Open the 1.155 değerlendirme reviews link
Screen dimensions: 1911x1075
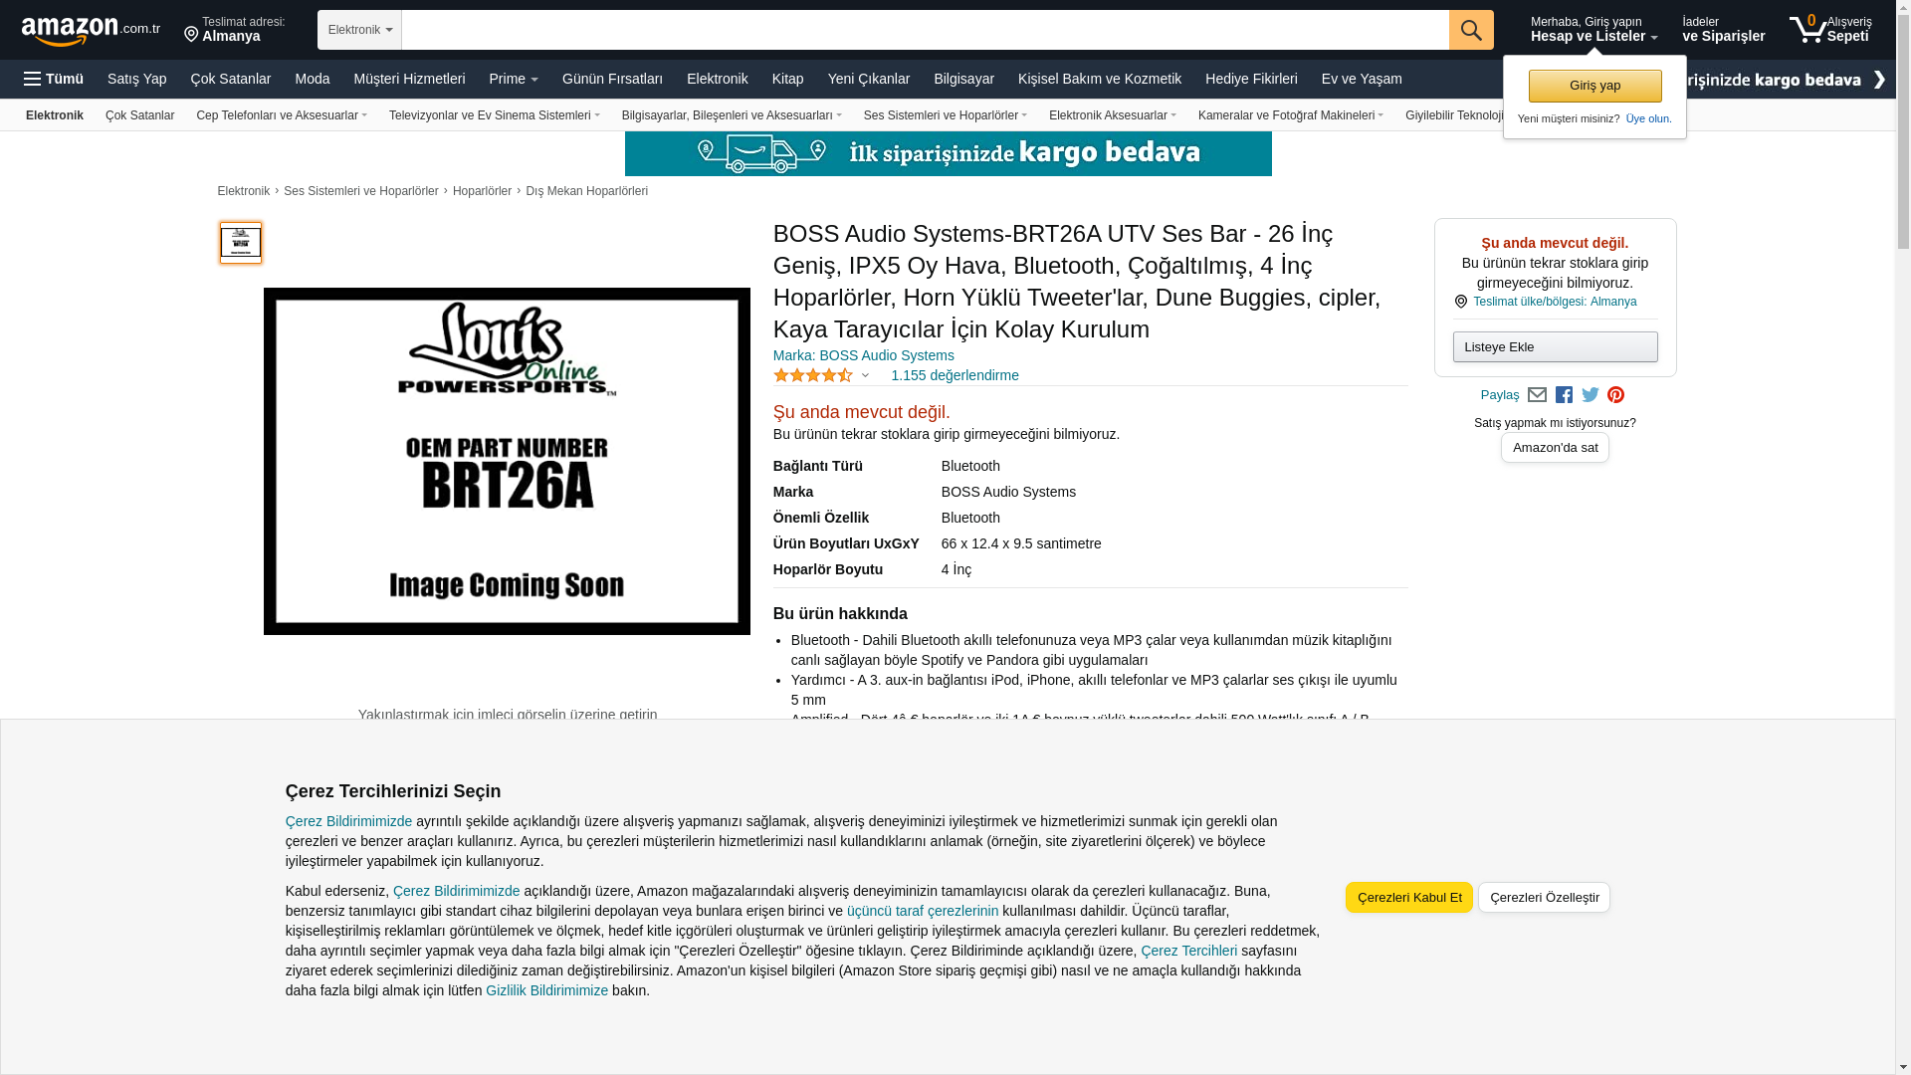tap(955, 375)
